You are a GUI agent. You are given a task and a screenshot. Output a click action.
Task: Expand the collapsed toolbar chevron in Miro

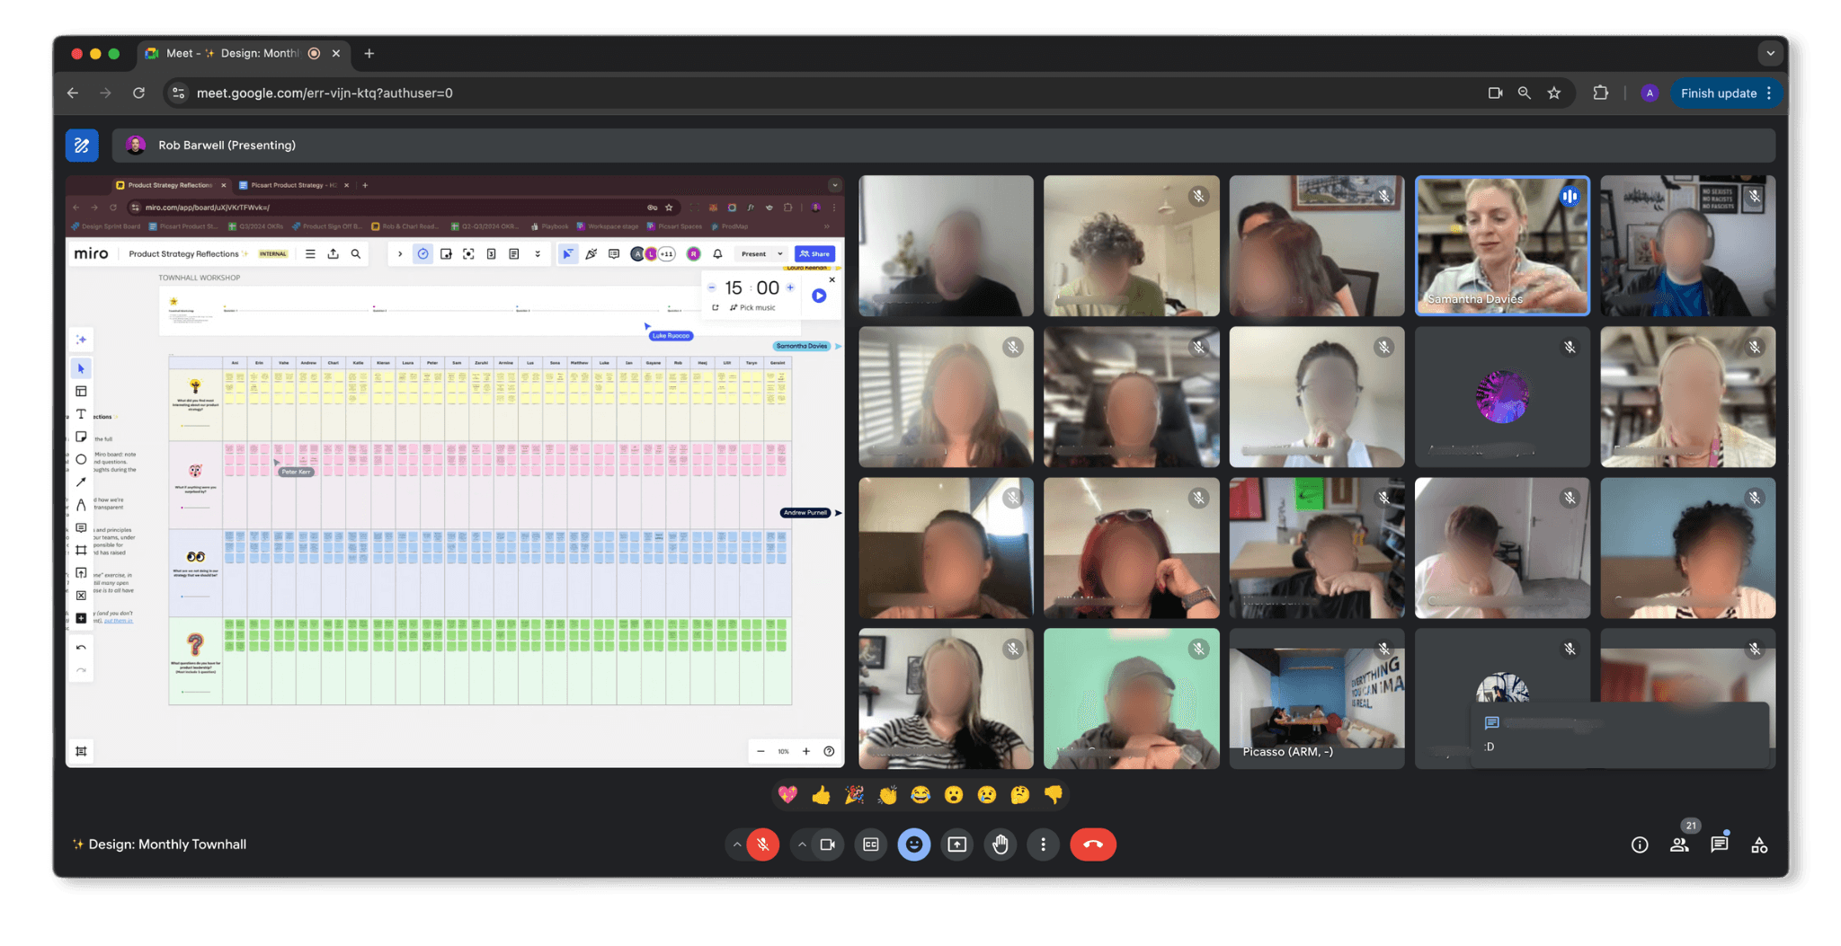point(538,254)
